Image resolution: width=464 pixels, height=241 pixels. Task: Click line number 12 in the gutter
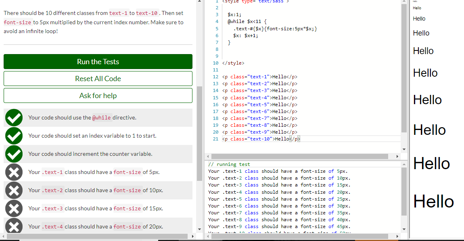point(215,77)
